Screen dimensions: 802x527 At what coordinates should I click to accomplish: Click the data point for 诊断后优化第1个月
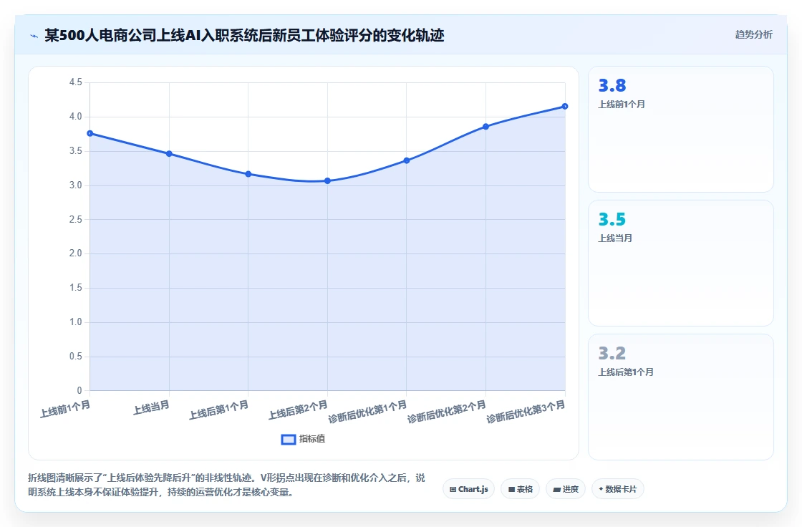(x=407, y=160)
